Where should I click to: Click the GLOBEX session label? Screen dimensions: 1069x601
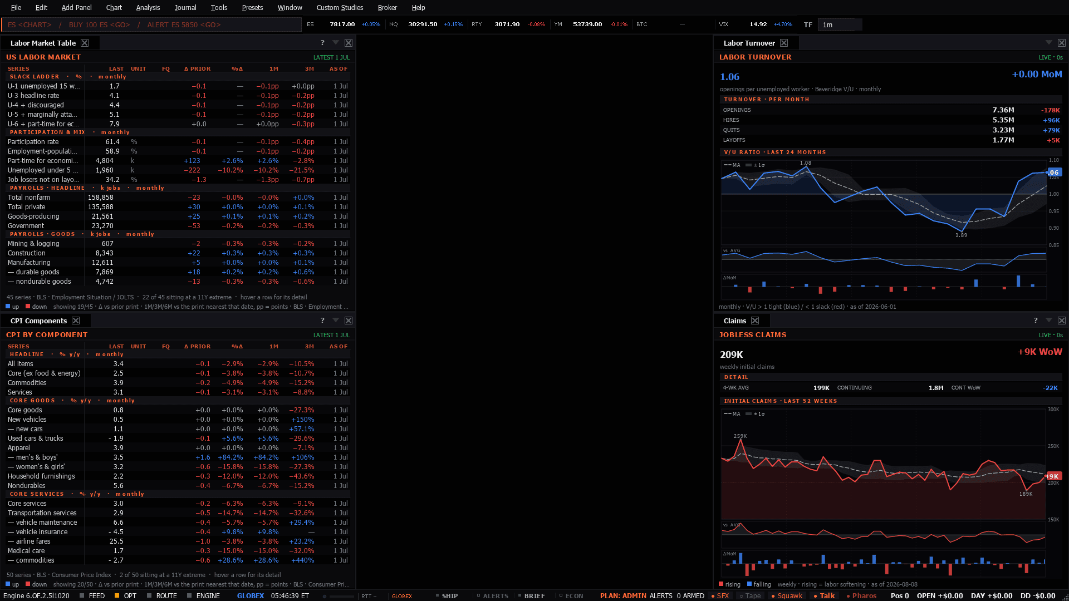pos(251,596)
